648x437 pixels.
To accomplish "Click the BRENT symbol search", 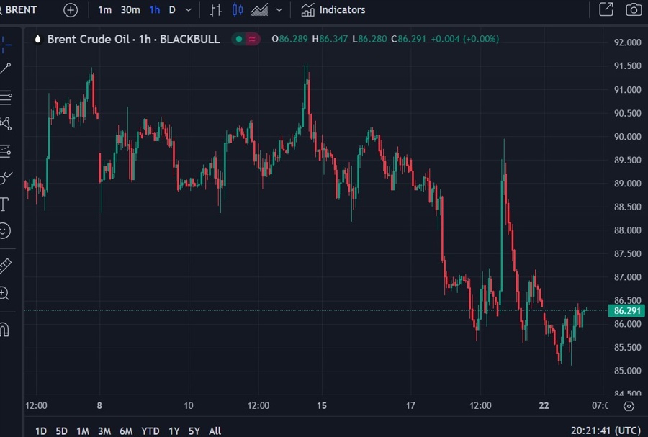I will [19, 10].
